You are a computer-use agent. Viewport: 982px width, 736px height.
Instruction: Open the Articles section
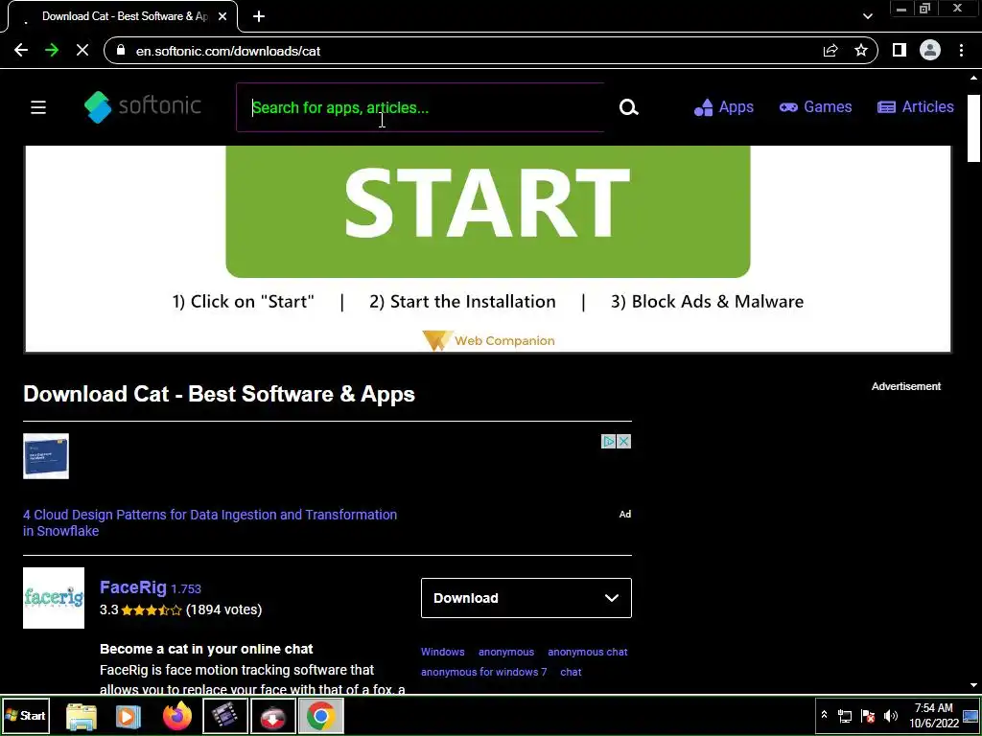click(x=916, y=107)
